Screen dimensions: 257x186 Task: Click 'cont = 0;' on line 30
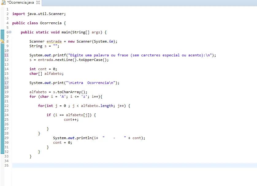[63, 142]
